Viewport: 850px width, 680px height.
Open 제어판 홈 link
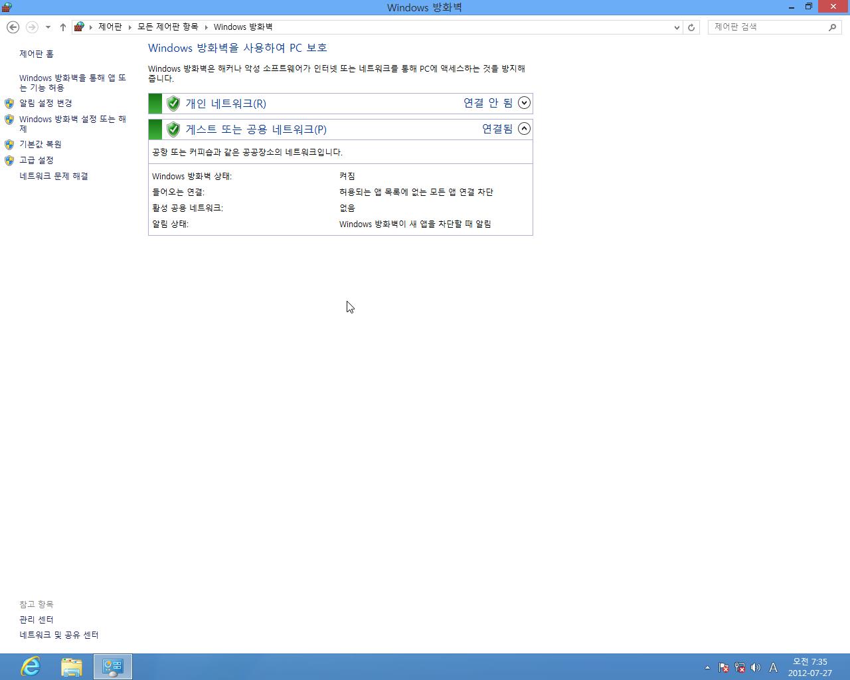click(x=37, y=54)
